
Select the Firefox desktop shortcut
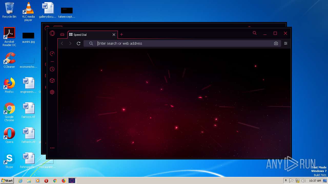click(x=9, y=85)
